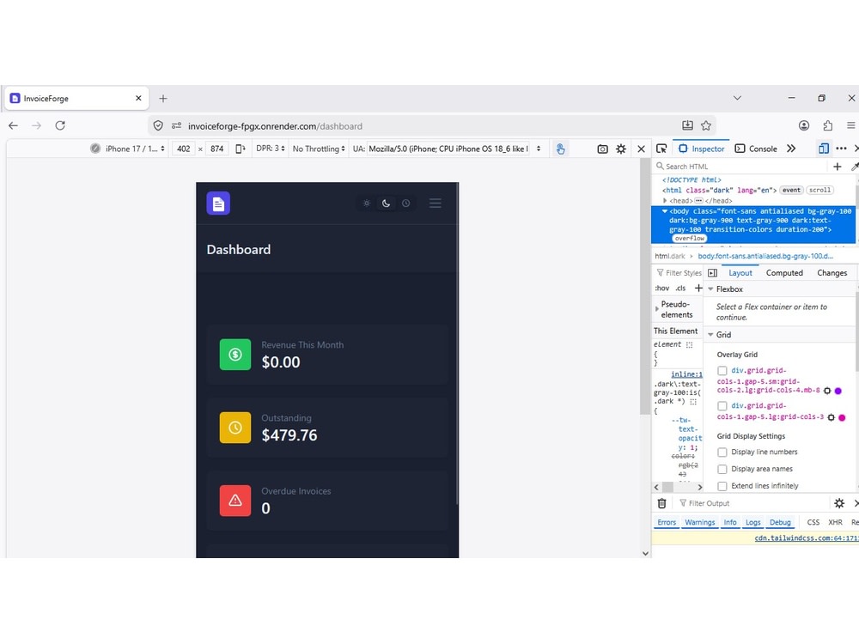The height and width of the screenshot is (644, 859).
Task: Toggle Logs console filter
Action: click(753, 522)
